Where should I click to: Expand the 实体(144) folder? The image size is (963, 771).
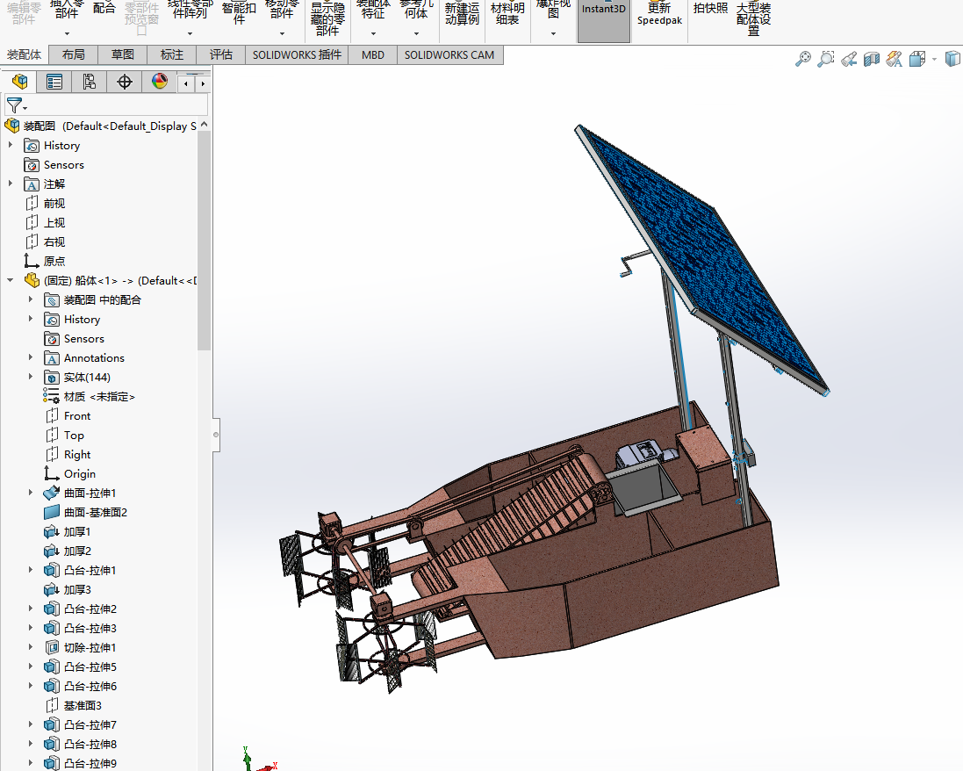[31, 376]
